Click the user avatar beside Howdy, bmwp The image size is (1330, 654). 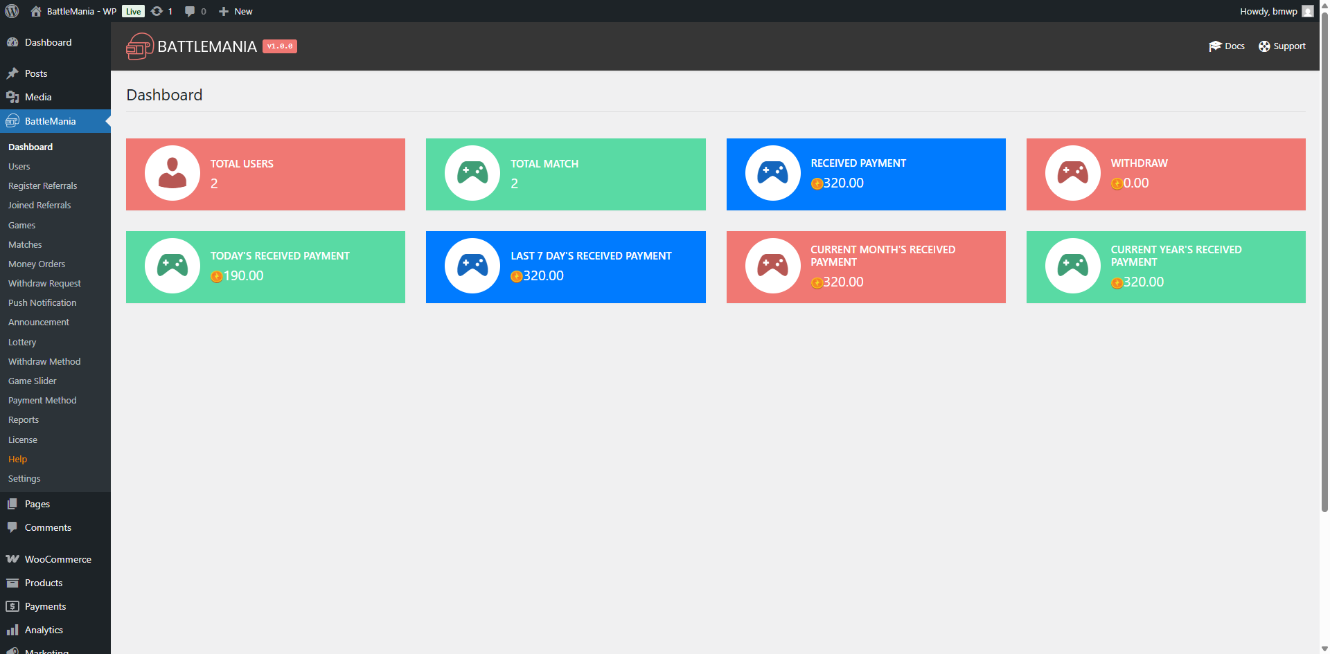1308,11
